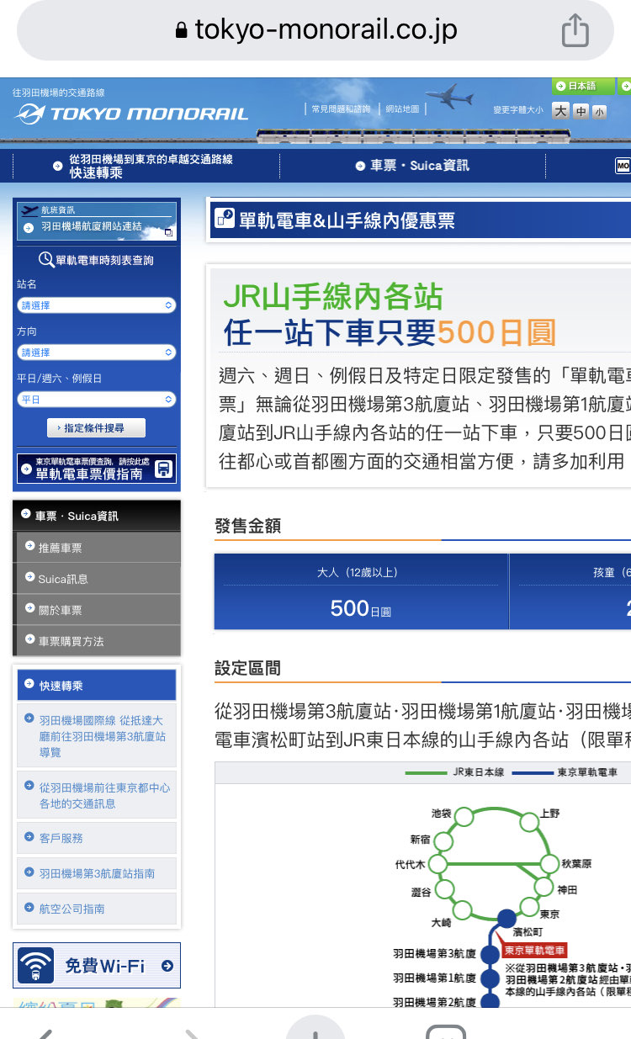Image resolution: width=631 pixels, height=1039 pixels.
Task: Click the Tokyo Monorail logo
Action: coord(131,113)
